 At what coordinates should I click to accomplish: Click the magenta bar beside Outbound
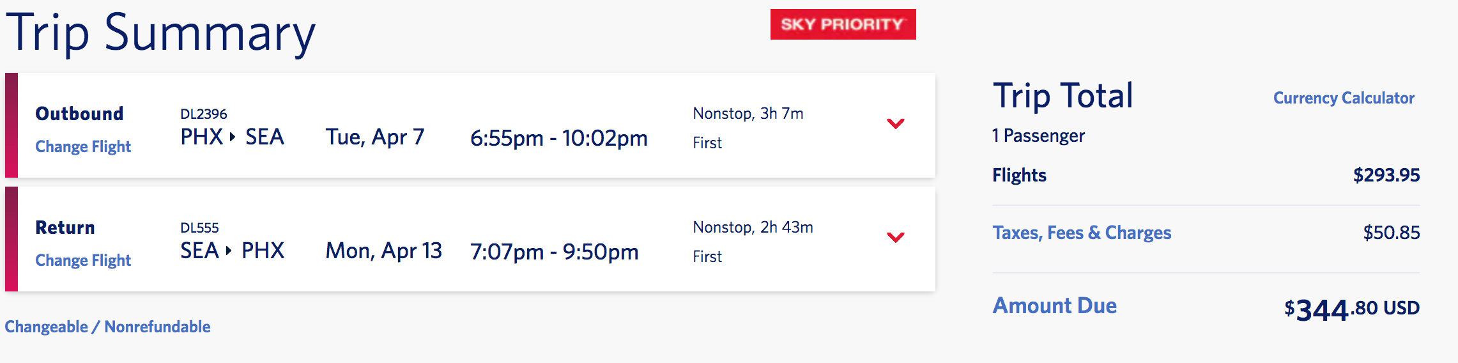12,125
